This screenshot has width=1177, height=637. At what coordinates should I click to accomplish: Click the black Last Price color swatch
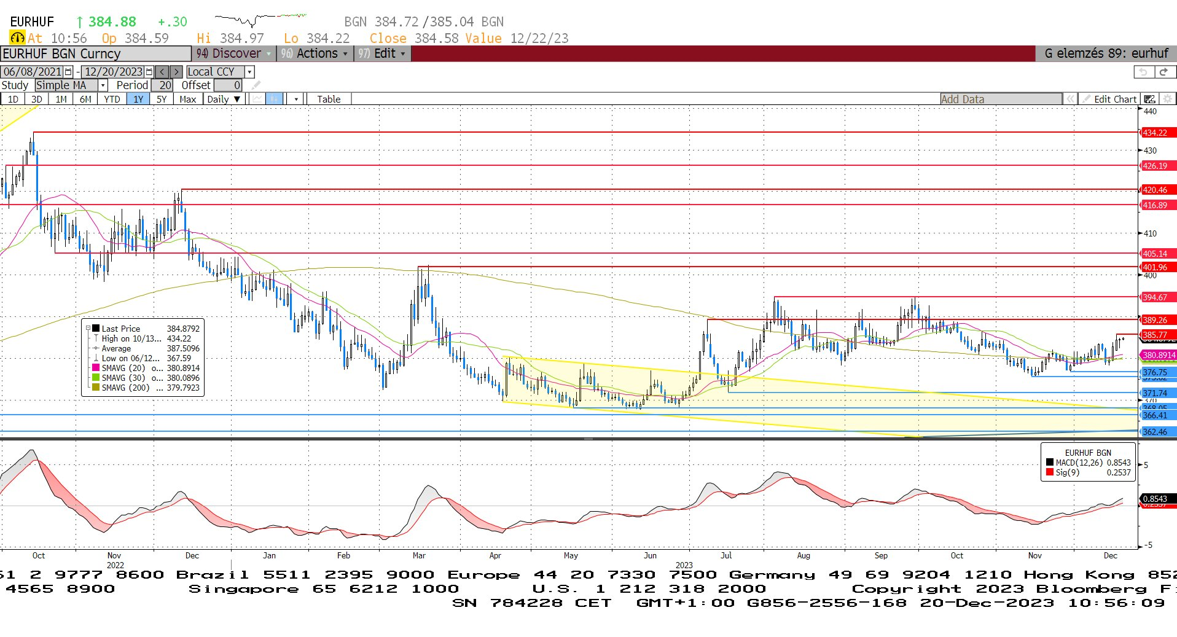[x=96, y=329]
